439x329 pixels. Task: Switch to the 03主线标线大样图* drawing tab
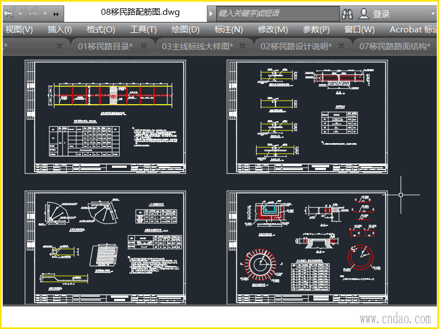pyautogui.click(x=197, y=46)
